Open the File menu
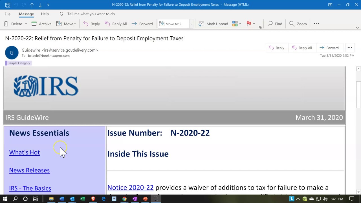The image size is (361, 203). 8,14
